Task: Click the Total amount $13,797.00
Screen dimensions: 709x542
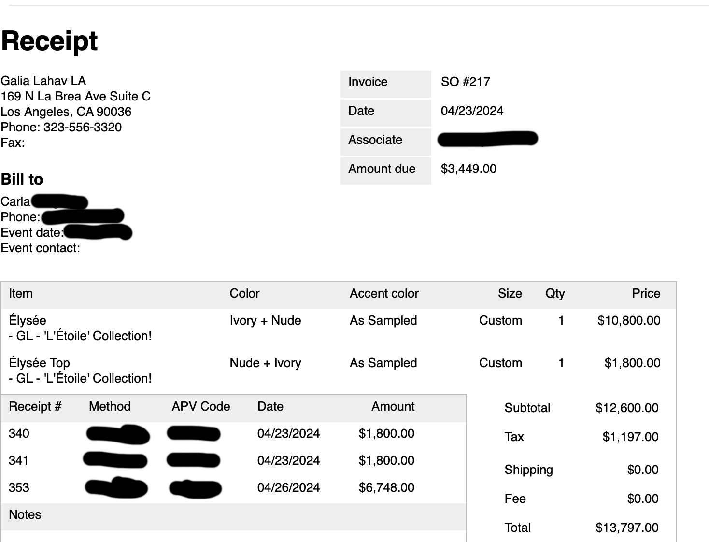Action: [x=627, y=528]
